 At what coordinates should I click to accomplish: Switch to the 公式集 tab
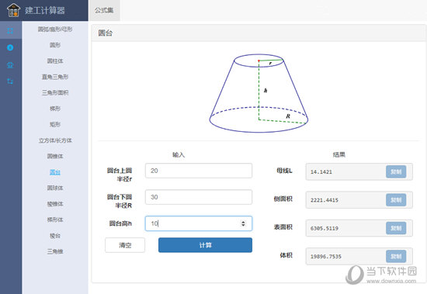click(104, 10)
